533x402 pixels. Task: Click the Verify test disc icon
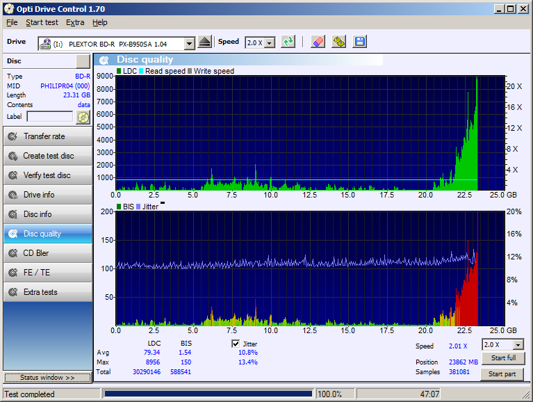click(x=13, y=175)
